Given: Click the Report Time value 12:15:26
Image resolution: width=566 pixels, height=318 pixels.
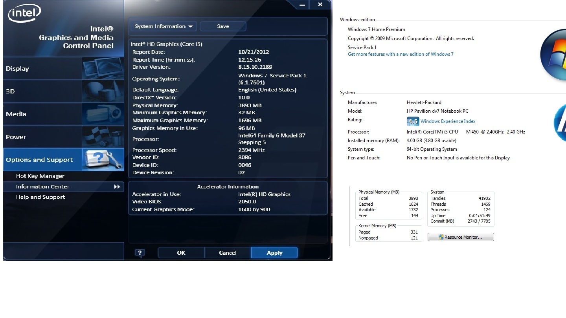Looking at the screenshot, I should pos(250,60).
